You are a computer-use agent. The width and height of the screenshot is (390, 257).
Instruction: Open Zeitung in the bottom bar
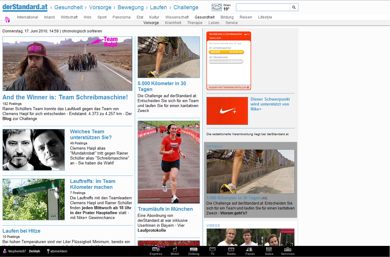[194, 251]
